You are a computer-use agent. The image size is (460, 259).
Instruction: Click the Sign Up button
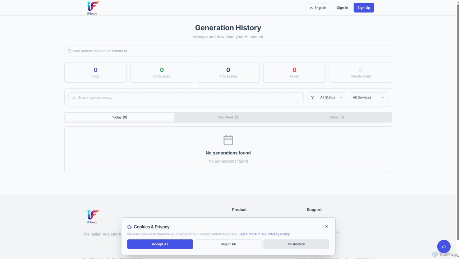click(364, 8)
